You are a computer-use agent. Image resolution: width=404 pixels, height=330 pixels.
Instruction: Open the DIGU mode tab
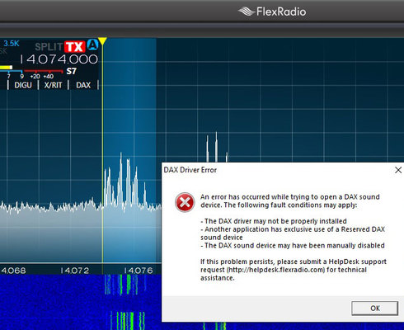click(23, 85)
